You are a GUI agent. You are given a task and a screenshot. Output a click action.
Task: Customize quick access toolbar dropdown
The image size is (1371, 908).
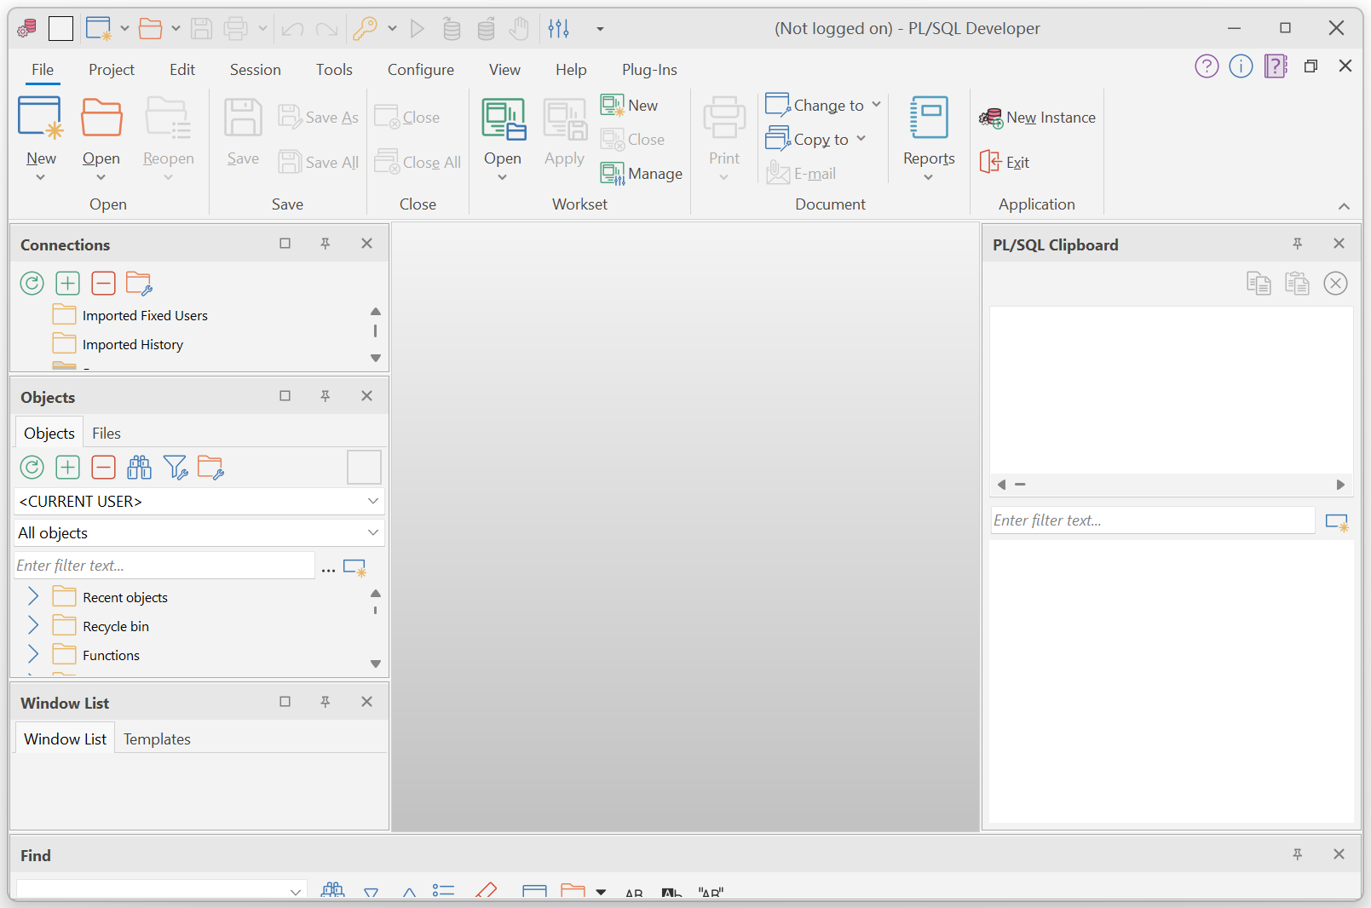click(x=600, y=29)
